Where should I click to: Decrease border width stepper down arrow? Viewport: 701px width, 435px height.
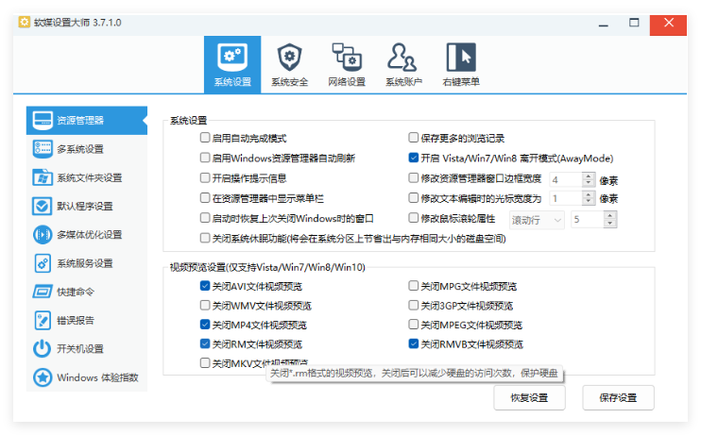pyautogui.click(x=589, y=183)
